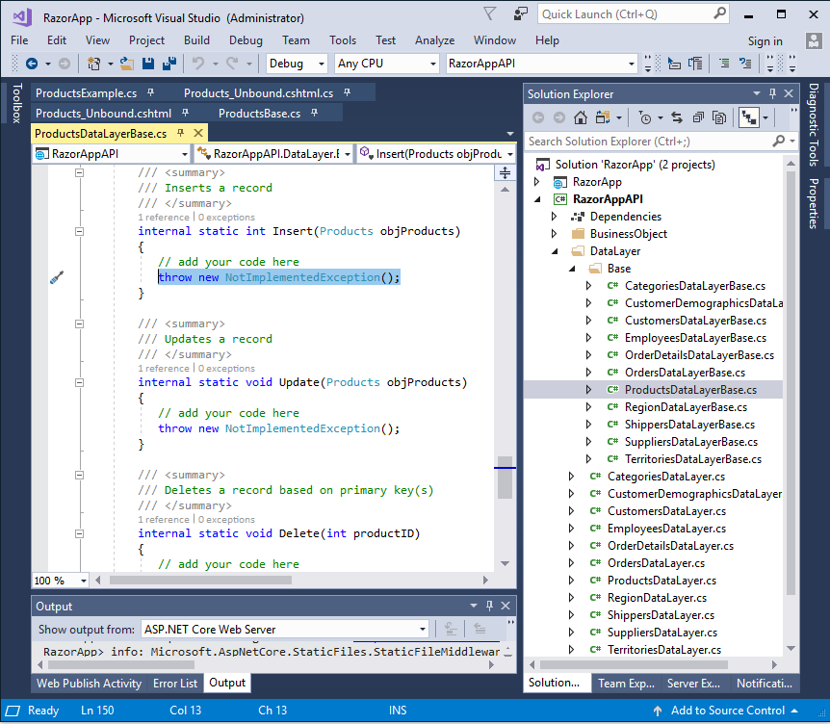Select ProductsDataLayer.cs in Solution Explorer
This screenshot has height=724, width=830.
(661, 581)
